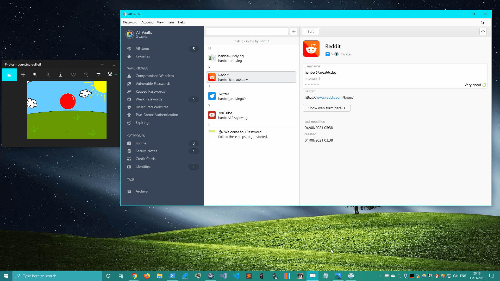
Task: Select the Reddit login item in list
Action: click(x=252, y=77)
